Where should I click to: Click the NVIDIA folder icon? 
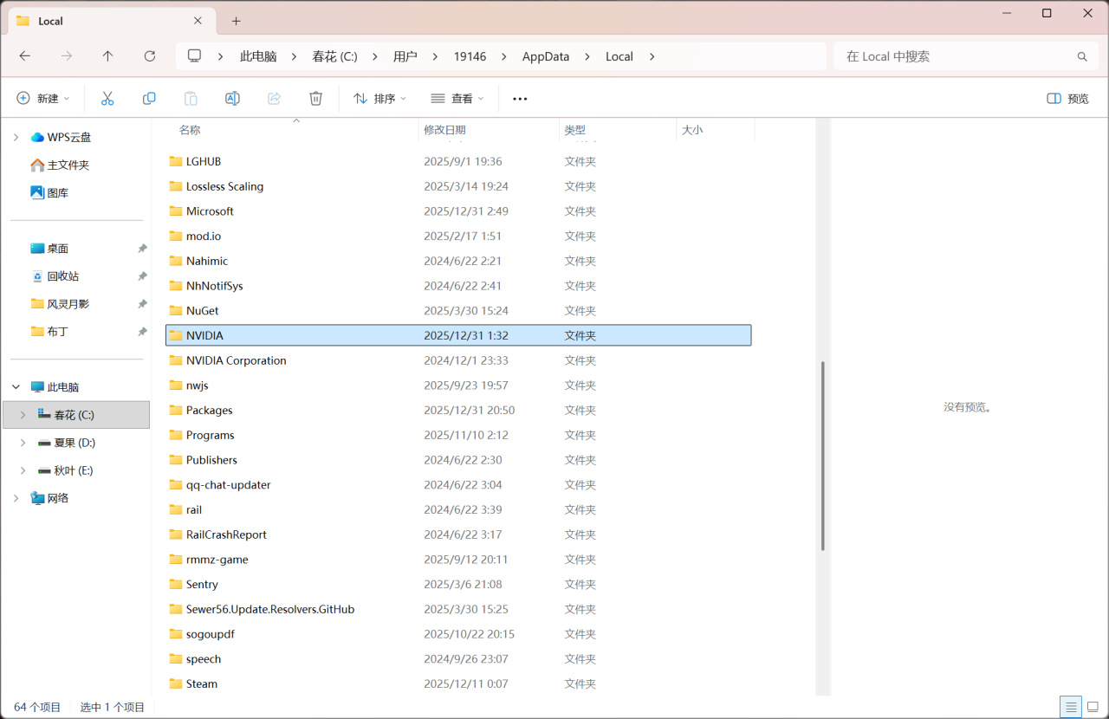point(176,335)
